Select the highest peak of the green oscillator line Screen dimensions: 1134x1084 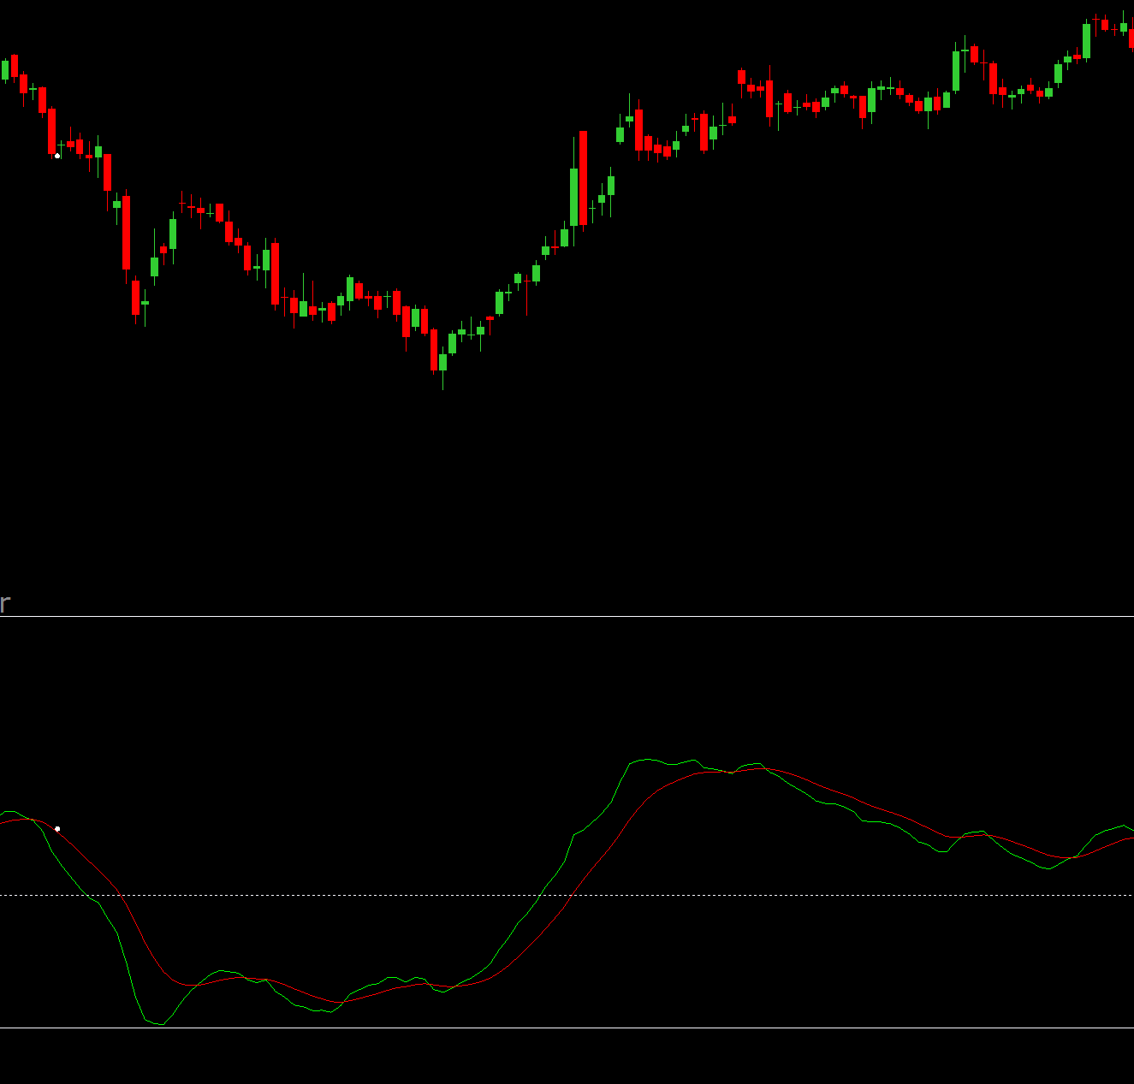click(646, 759)
